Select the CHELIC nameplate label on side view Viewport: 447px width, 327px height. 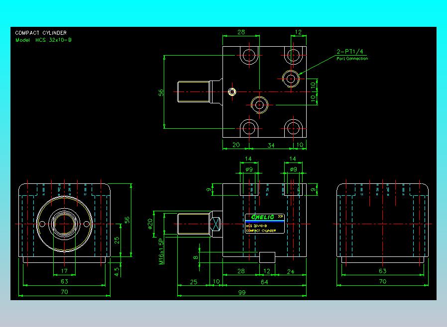pos(265,224)
